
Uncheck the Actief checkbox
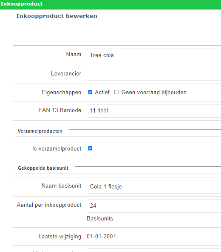tap(90, 92)
